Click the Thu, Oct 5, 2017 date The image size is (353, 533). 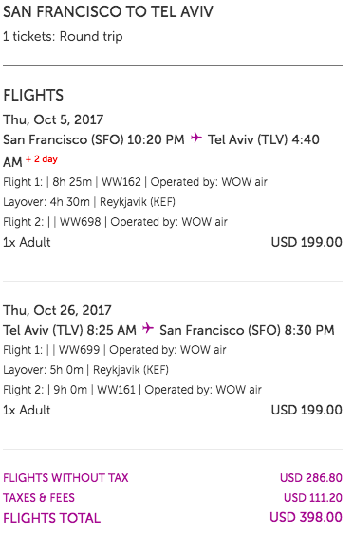pyautogui.click(x=53, y=119)
